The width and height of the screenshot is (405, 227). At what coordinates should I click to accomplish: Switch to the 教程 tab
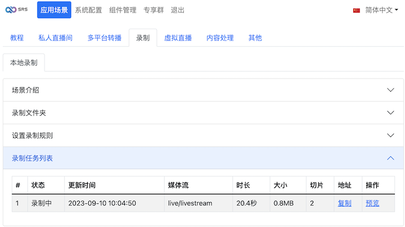17,38
